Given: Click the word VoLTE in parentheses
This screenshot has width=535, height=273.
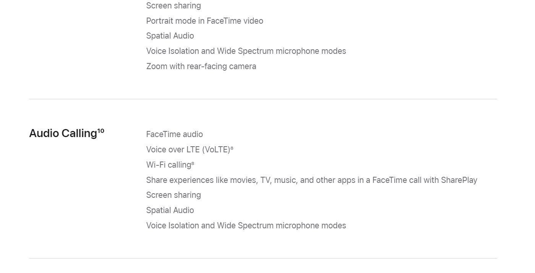Looking at the screenshot, I should point(216,150).
